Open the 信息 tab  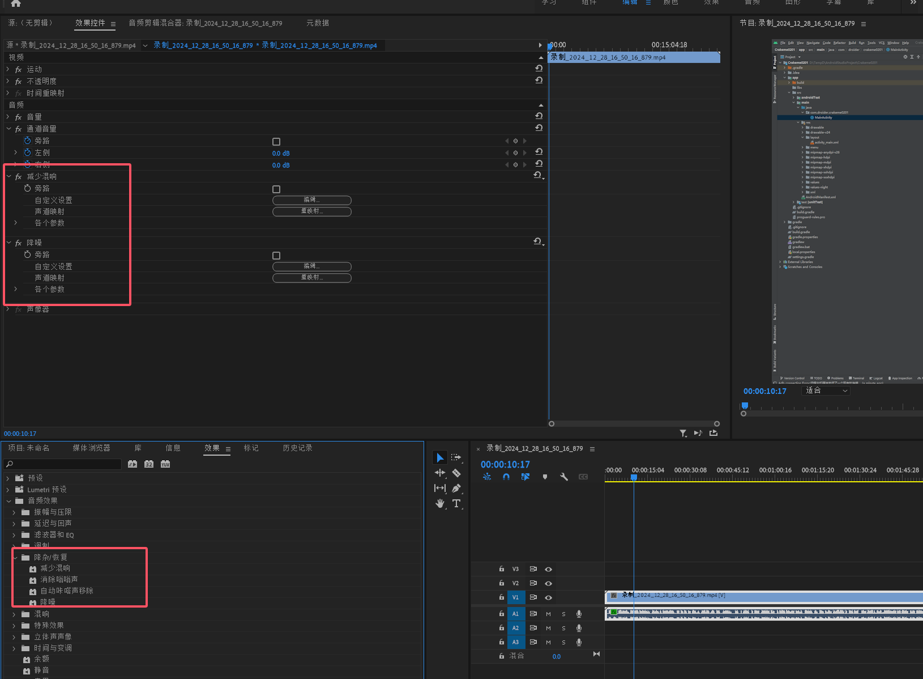[173, 448]
